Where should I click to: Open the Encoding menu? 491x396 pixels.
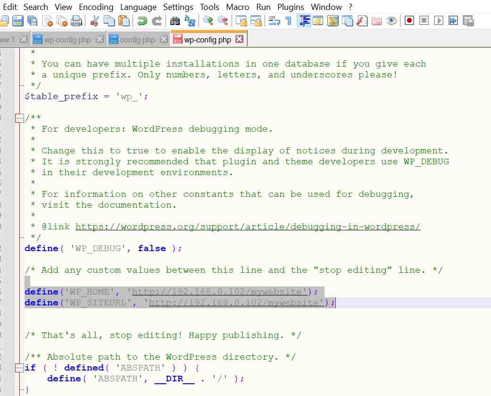(96, 7)
